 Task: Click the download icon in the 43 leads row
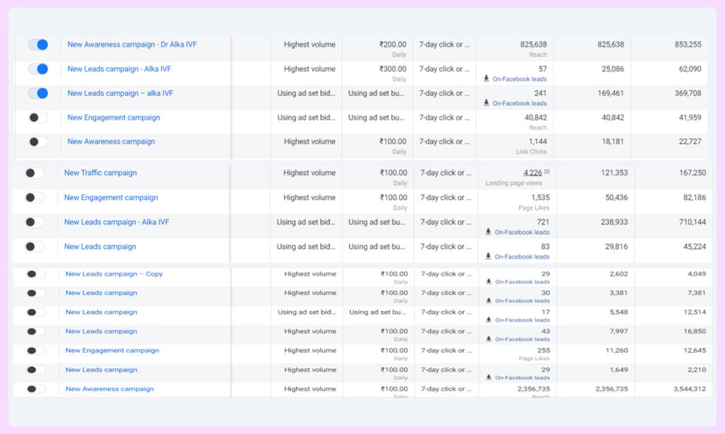[489, 339]
